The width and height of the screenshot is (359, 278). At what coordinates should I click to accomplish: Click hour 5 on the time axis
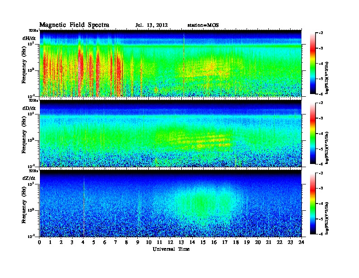tap(94, 243)
